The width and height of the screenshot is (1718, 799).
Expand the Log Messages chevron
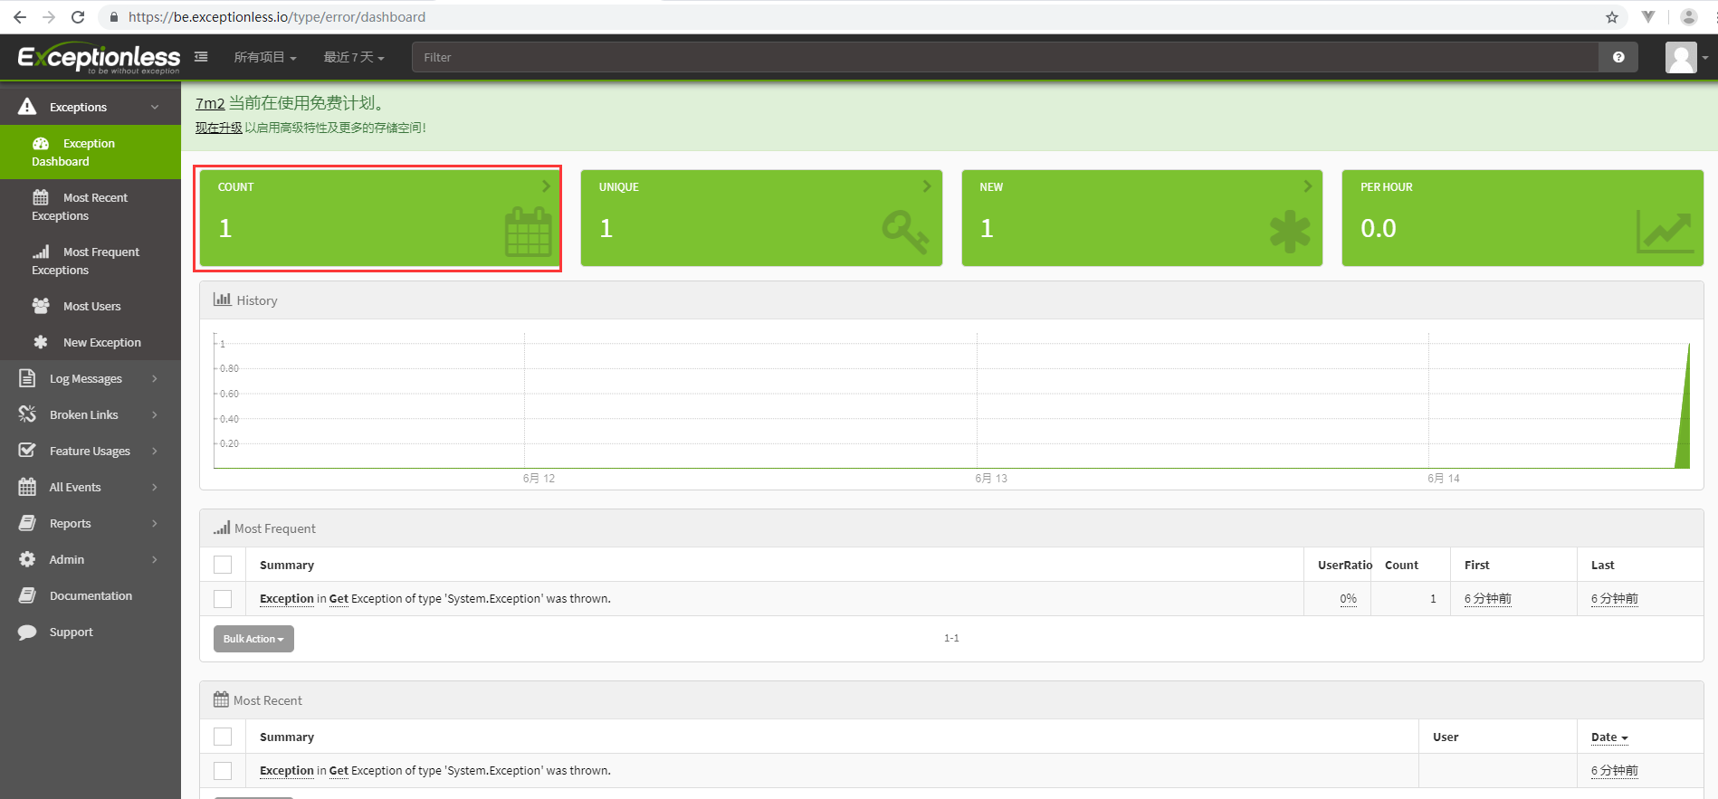point(155,378)
